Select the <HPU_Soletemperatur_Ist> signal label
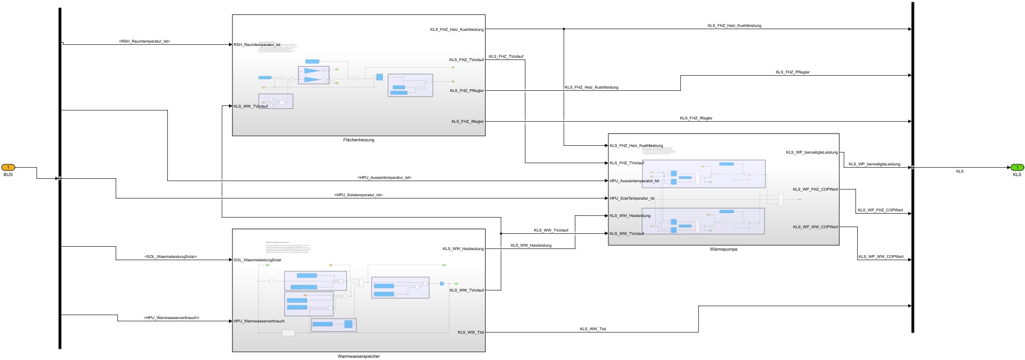 358,195
